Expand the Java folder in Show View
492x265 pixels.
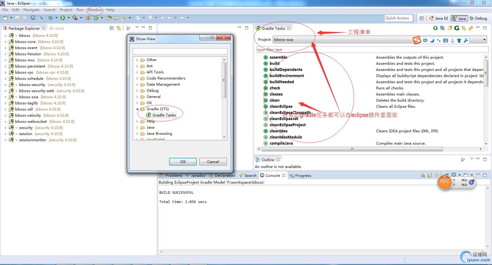point(137,127)
